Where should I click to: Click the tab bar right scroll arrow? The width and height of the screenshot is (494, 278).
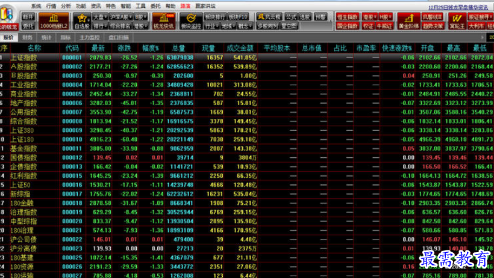482,37
